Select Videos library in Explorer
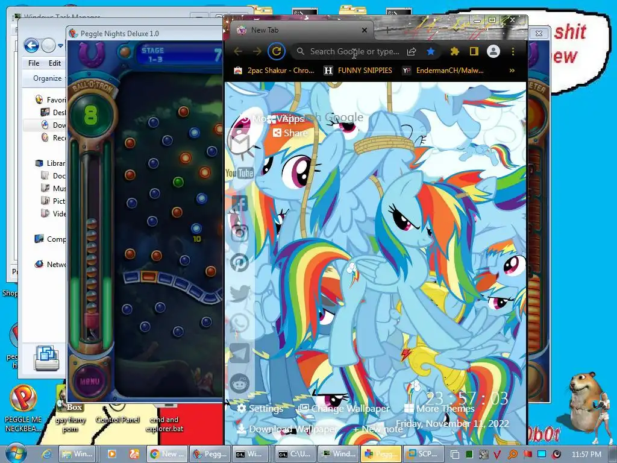 (x=54, y=213)
